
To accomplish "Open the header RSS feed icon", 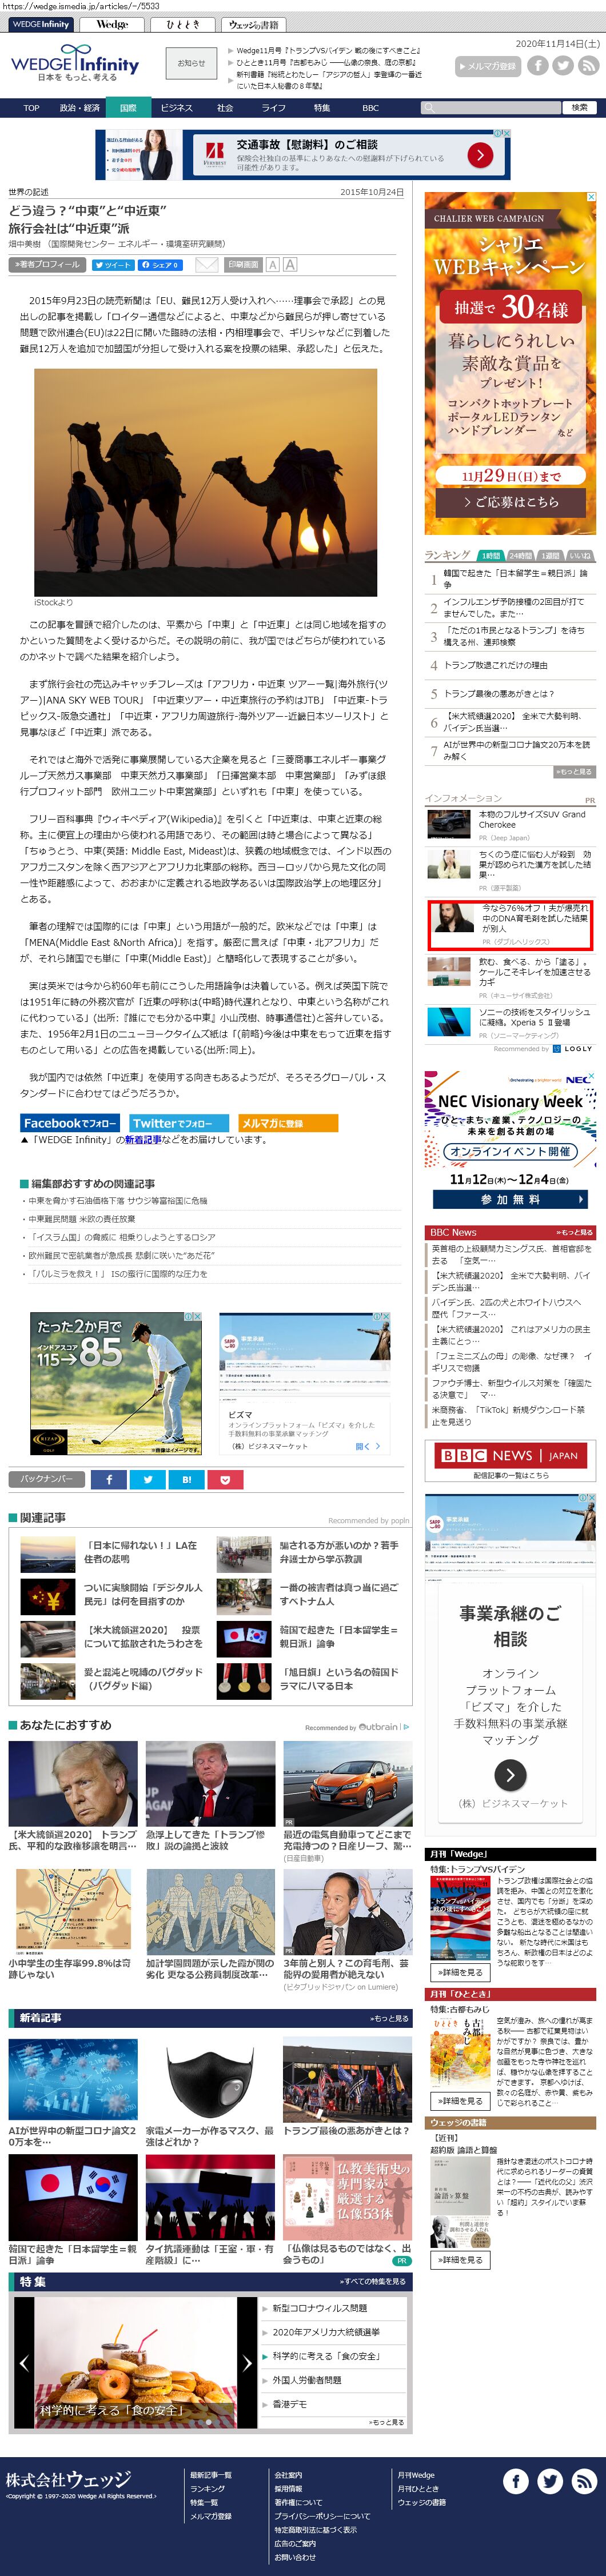I will point(589,66).
